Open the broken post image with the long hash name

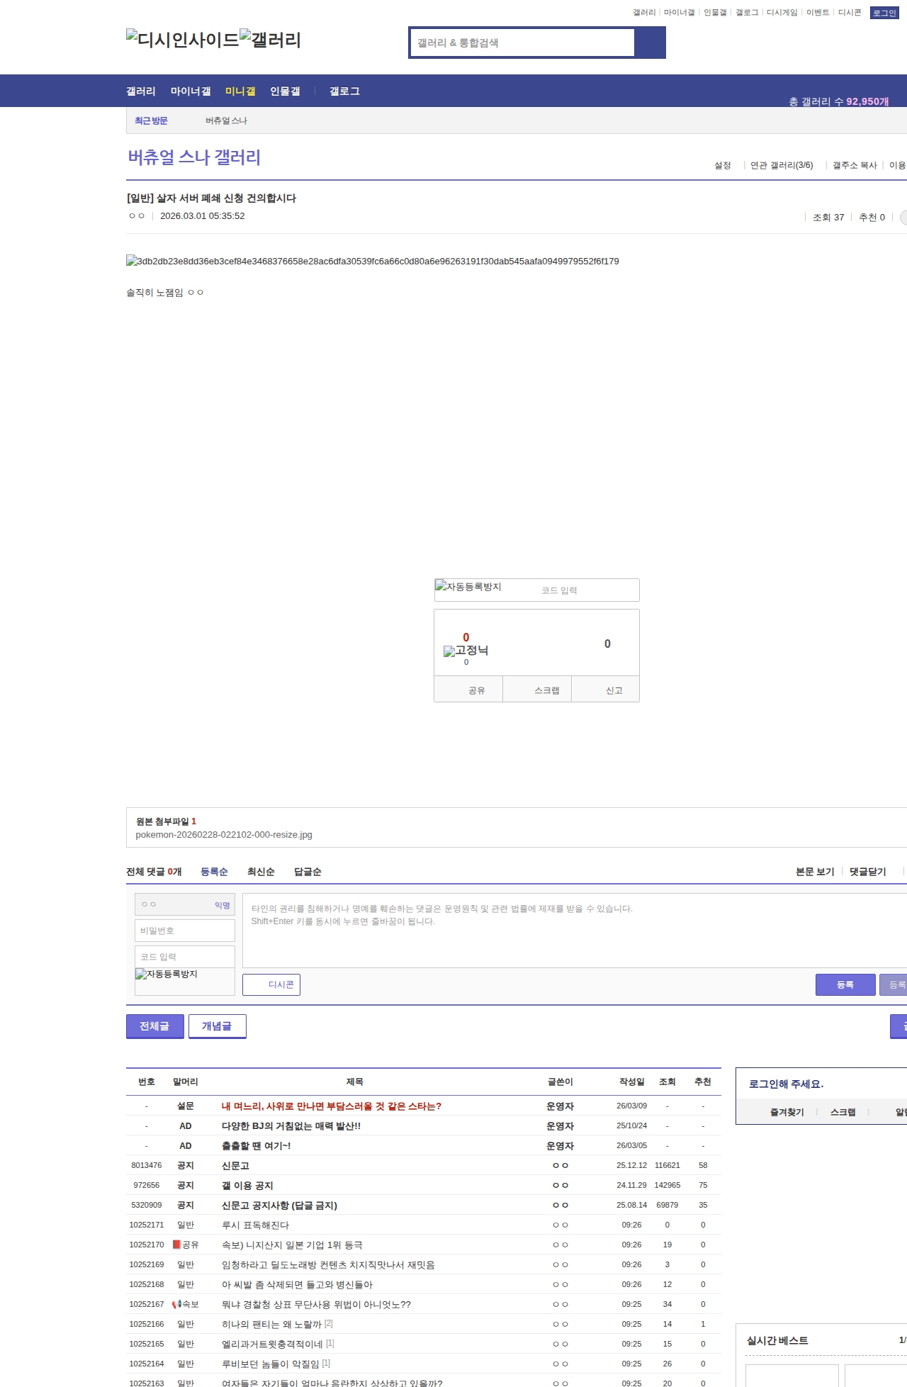(373, 261)
